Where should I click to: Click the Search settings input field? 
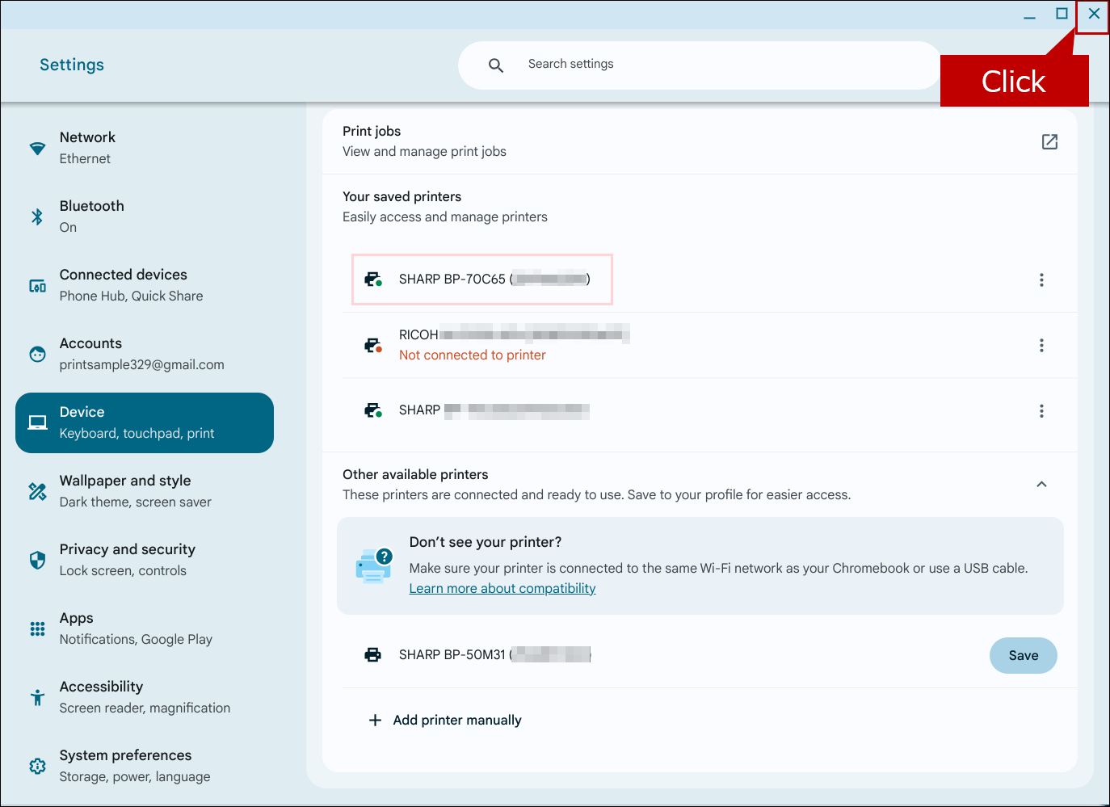coord(700,65)
